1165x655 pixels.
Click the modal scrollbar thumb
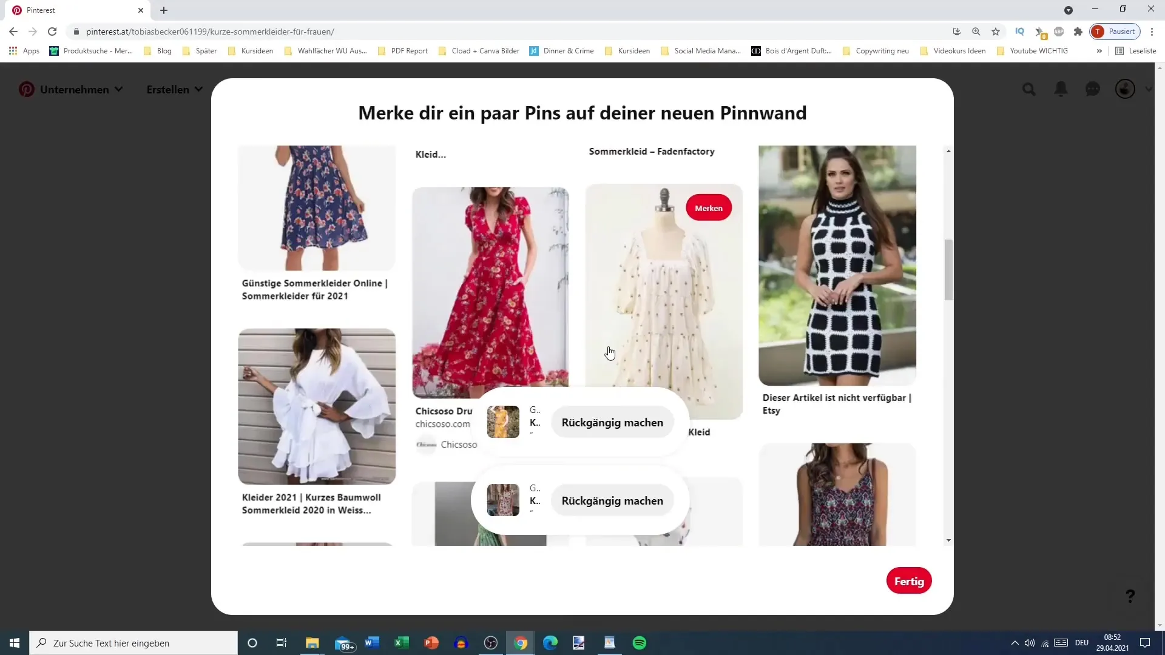[948, 270]
